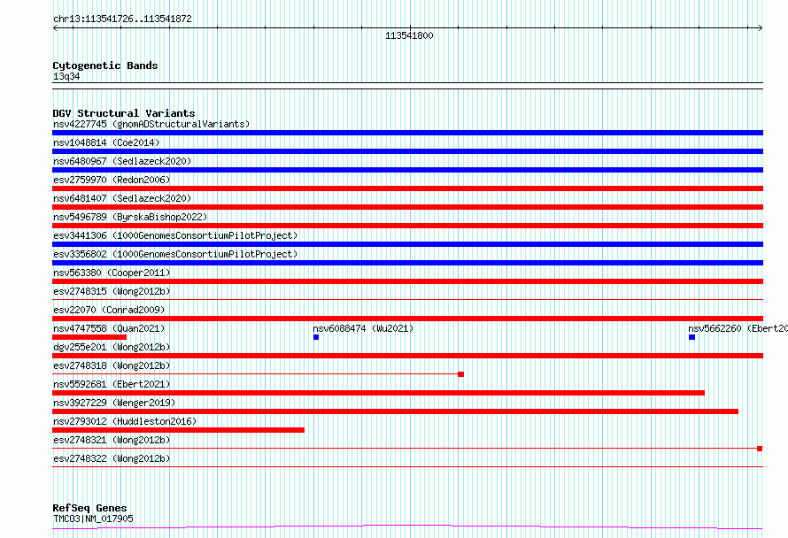
Task: Click the red bar of nsv6481407
Action: 407,207
